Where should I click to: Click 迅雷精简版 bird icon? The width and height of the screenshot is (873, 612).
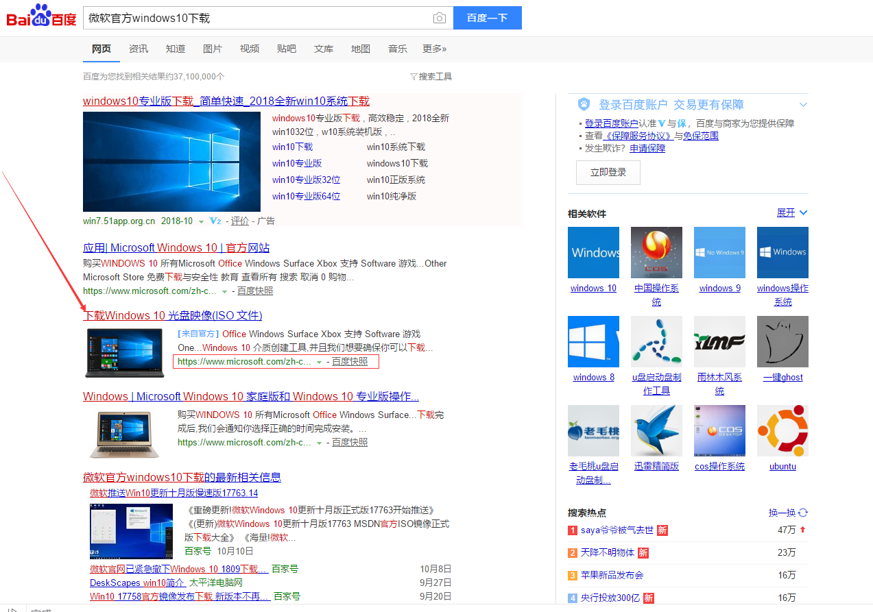pos(657,430)
